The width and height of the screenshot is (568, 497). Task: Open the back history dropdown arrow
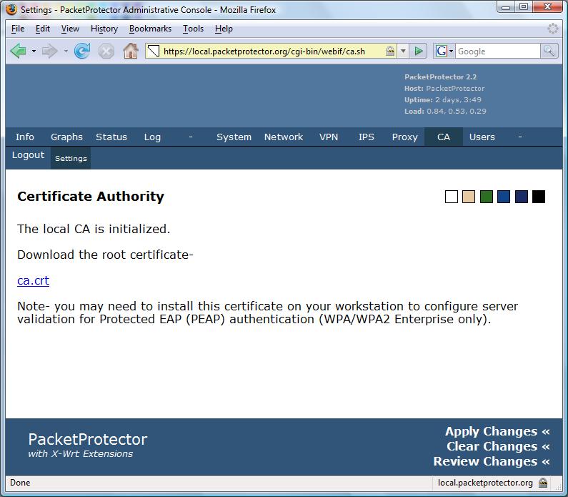(34, 51)
